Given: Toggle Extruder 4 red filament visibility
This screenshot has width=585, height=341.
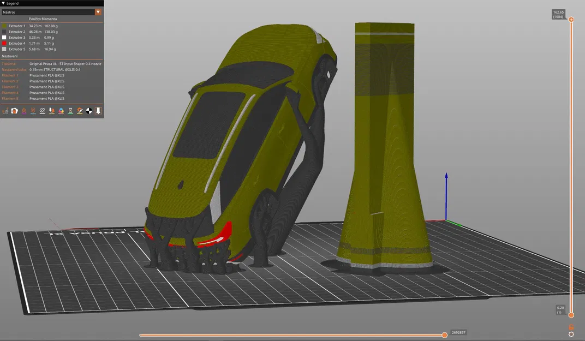Looking at the screenshot, I should (x=5, y=43).
